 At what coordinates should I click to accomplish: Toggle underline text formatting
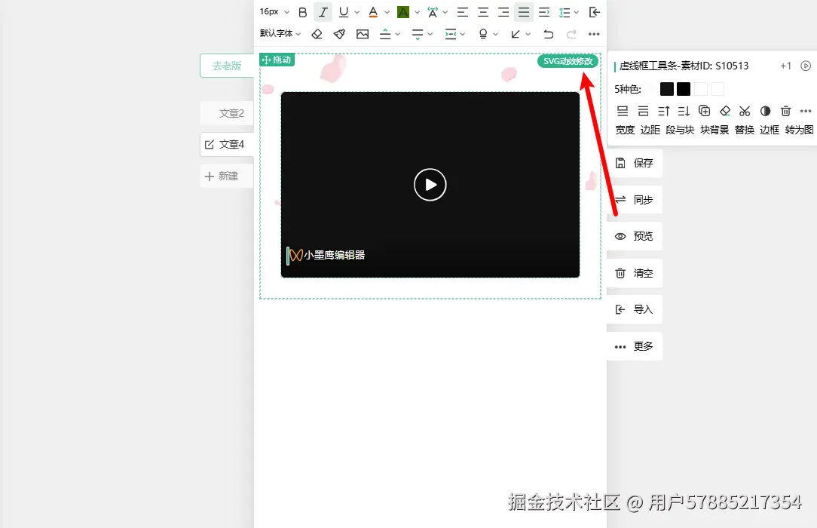pyautogui.click(x=344, y=12)
